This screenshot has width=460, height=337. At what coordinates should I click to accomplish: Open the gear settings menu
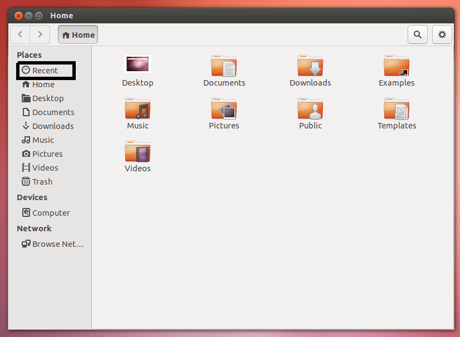[442, 34]
